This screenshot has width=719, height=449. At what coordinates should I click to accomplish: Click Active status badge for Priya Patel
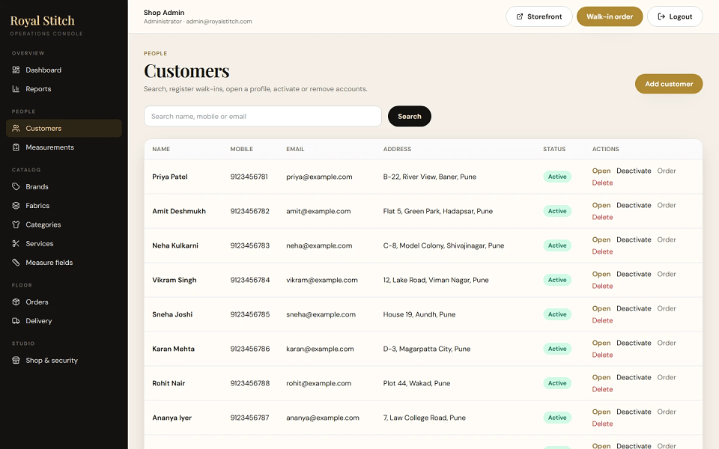coord(557,177)
